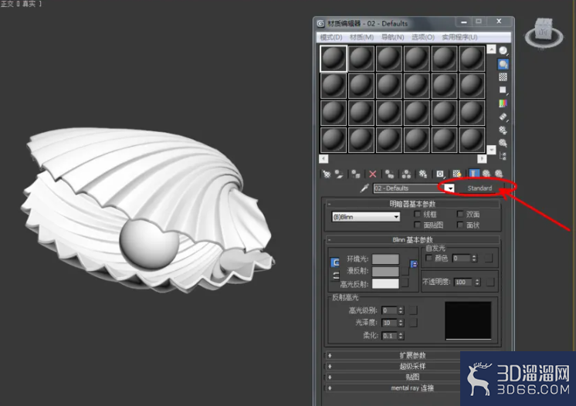Click the sample slots scroll right arrow
The width and height of the screenshot is (576, 406).
tap(482, 158)
